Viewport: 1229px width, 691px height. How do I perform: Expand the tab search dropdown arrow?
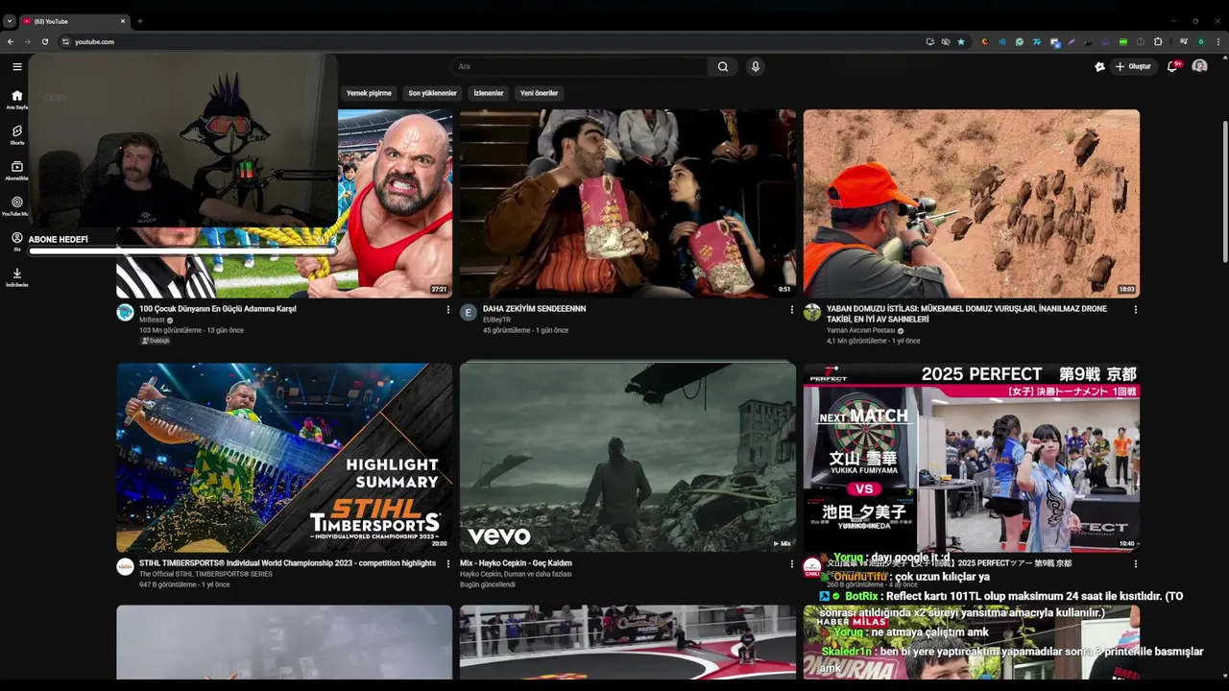[10, 21]
